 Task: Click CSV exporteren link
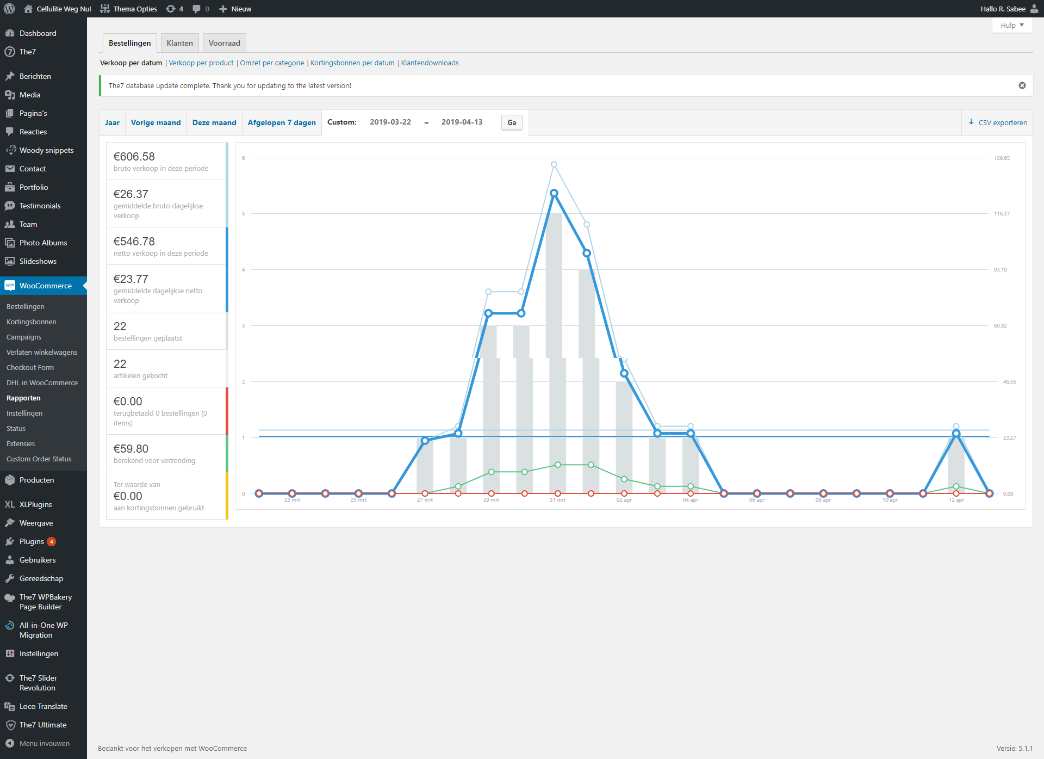[x=998, y=122]
